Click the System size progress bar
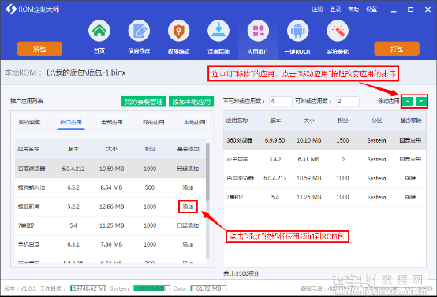The width and height of the screenshot is (437, 297). (151, 288)
